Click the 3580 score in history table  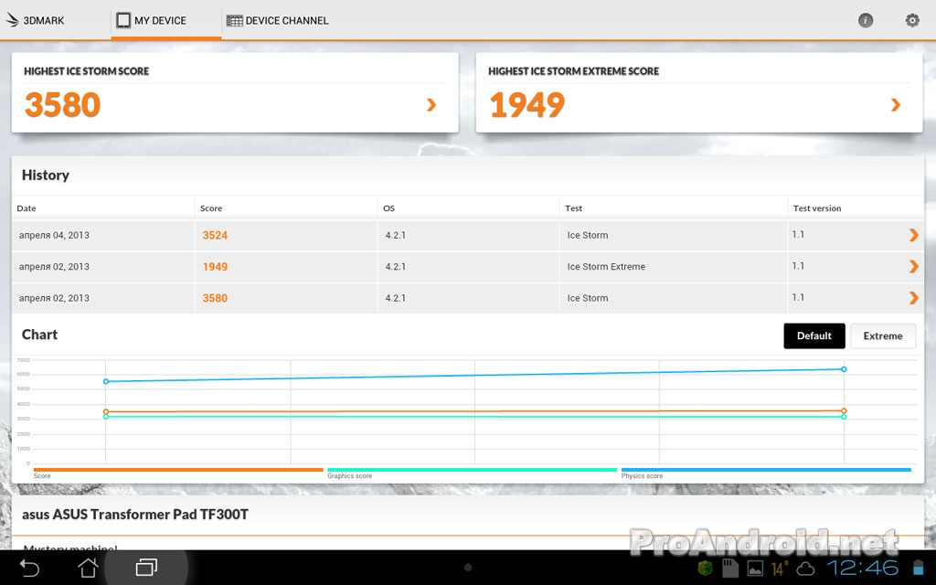(x=215, y=298)
